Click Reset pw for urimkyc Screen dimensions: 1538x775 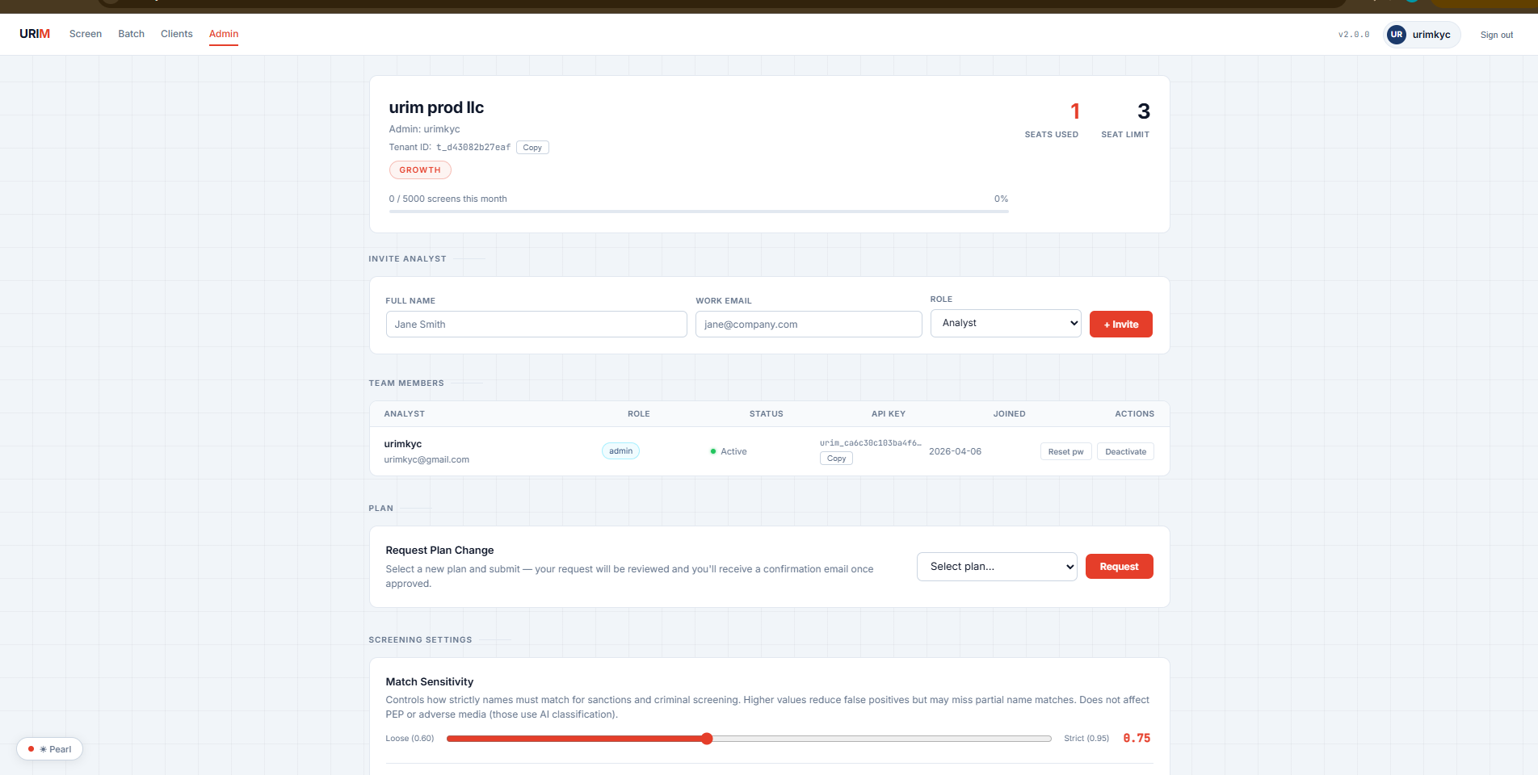pyautogui.click(x=1066, y=452)
